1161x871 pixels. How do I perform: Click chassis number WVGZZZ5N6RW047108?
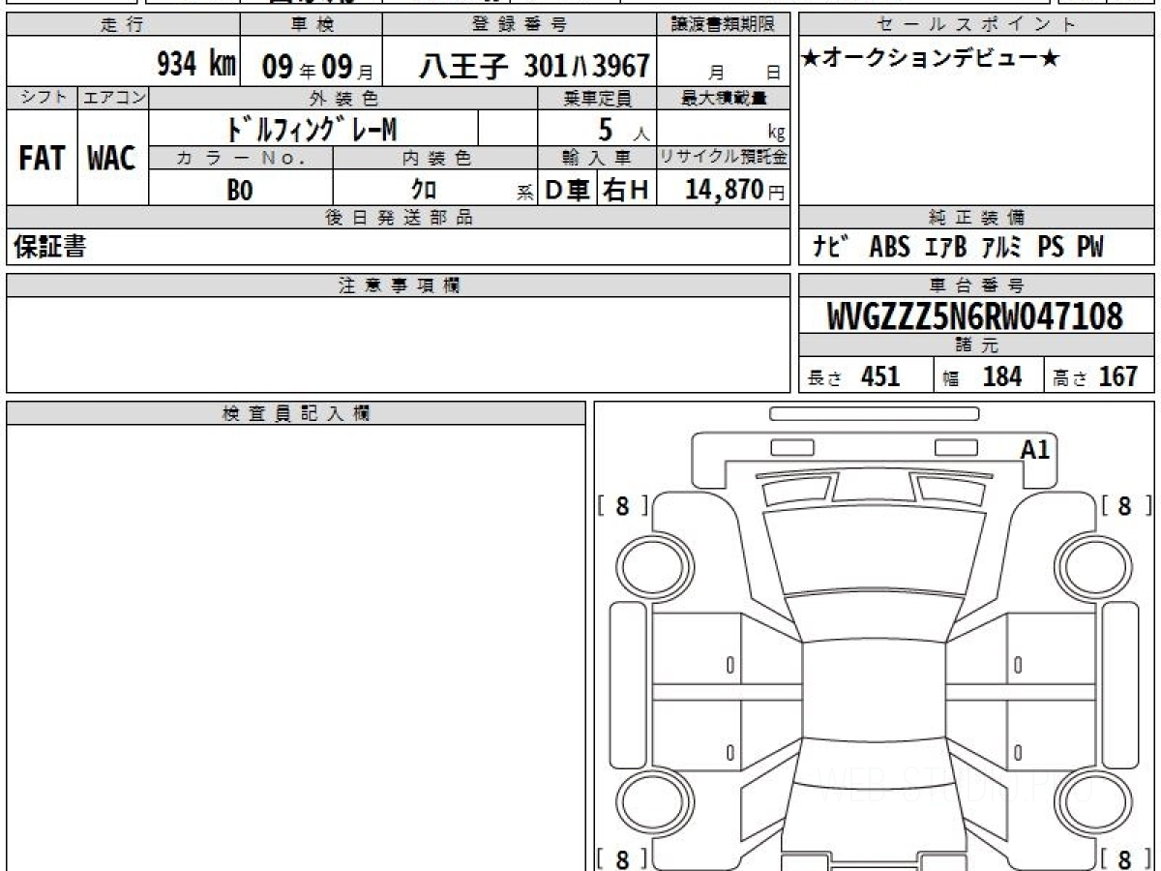point(976,316)
